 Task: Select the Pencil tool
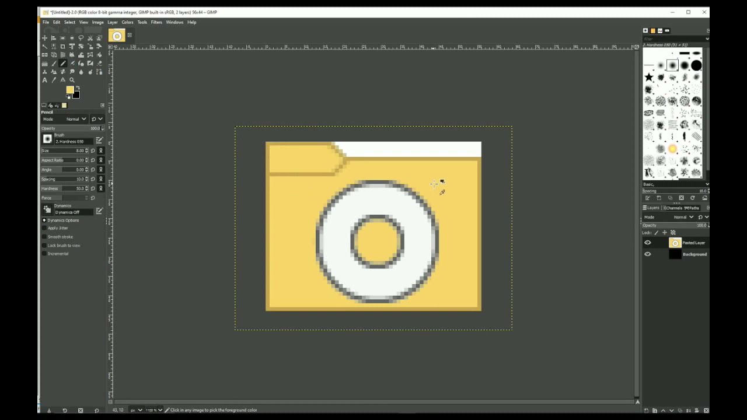click(x=62, y=63)
